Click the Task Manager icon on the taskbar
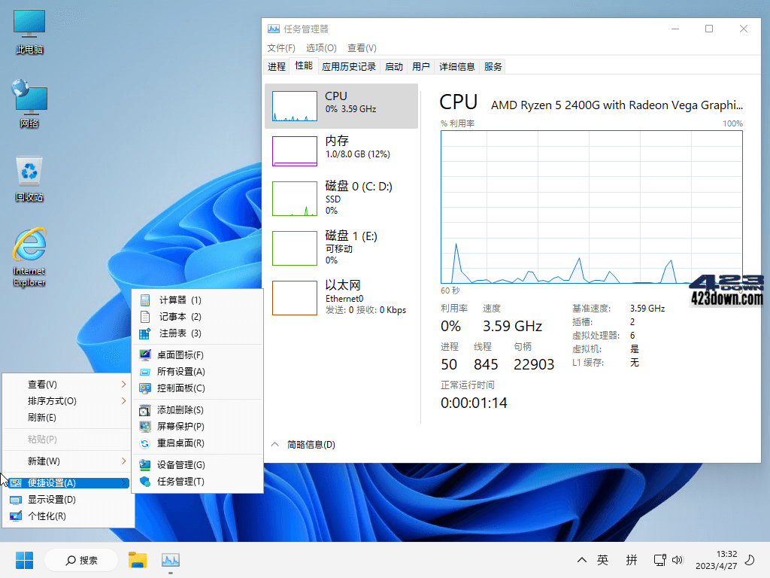 point(170,560)
